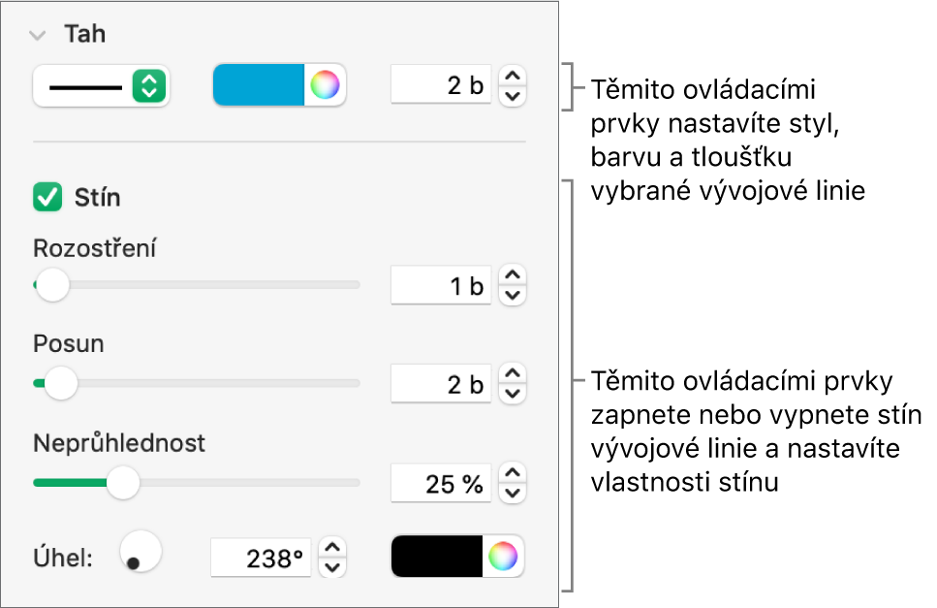The width and height of the screenshot is (937, 608).
Task: Decrease Posun value with down arrow
Action: (x=514, y=394)
